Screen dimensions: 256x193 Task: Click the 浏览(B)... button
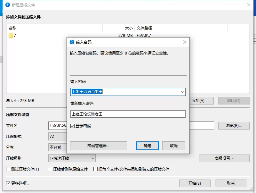coord(234,126)
